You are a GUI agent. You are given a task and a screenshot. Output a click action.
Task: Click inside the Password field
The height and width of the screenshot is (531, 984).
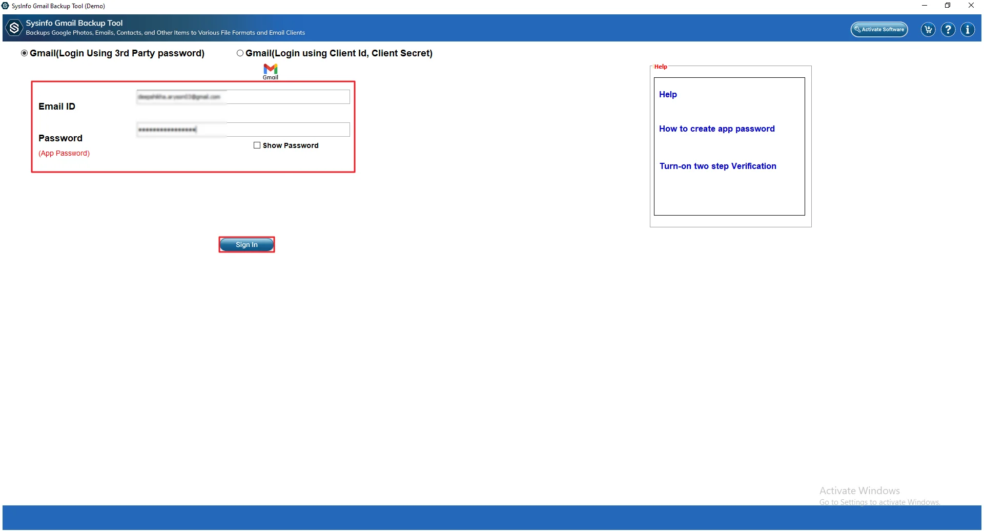[x=242, y=129]
